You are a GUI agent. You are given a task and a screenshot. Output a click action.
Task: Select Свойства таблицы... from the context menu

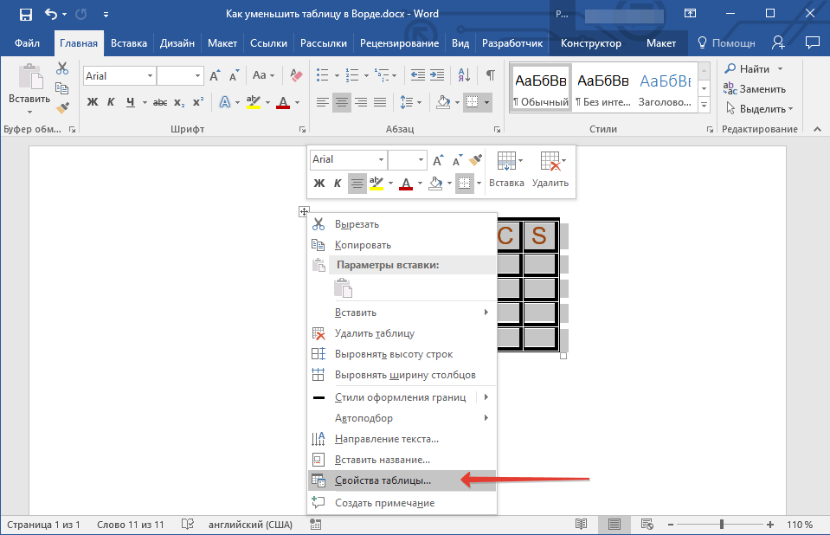383,480
